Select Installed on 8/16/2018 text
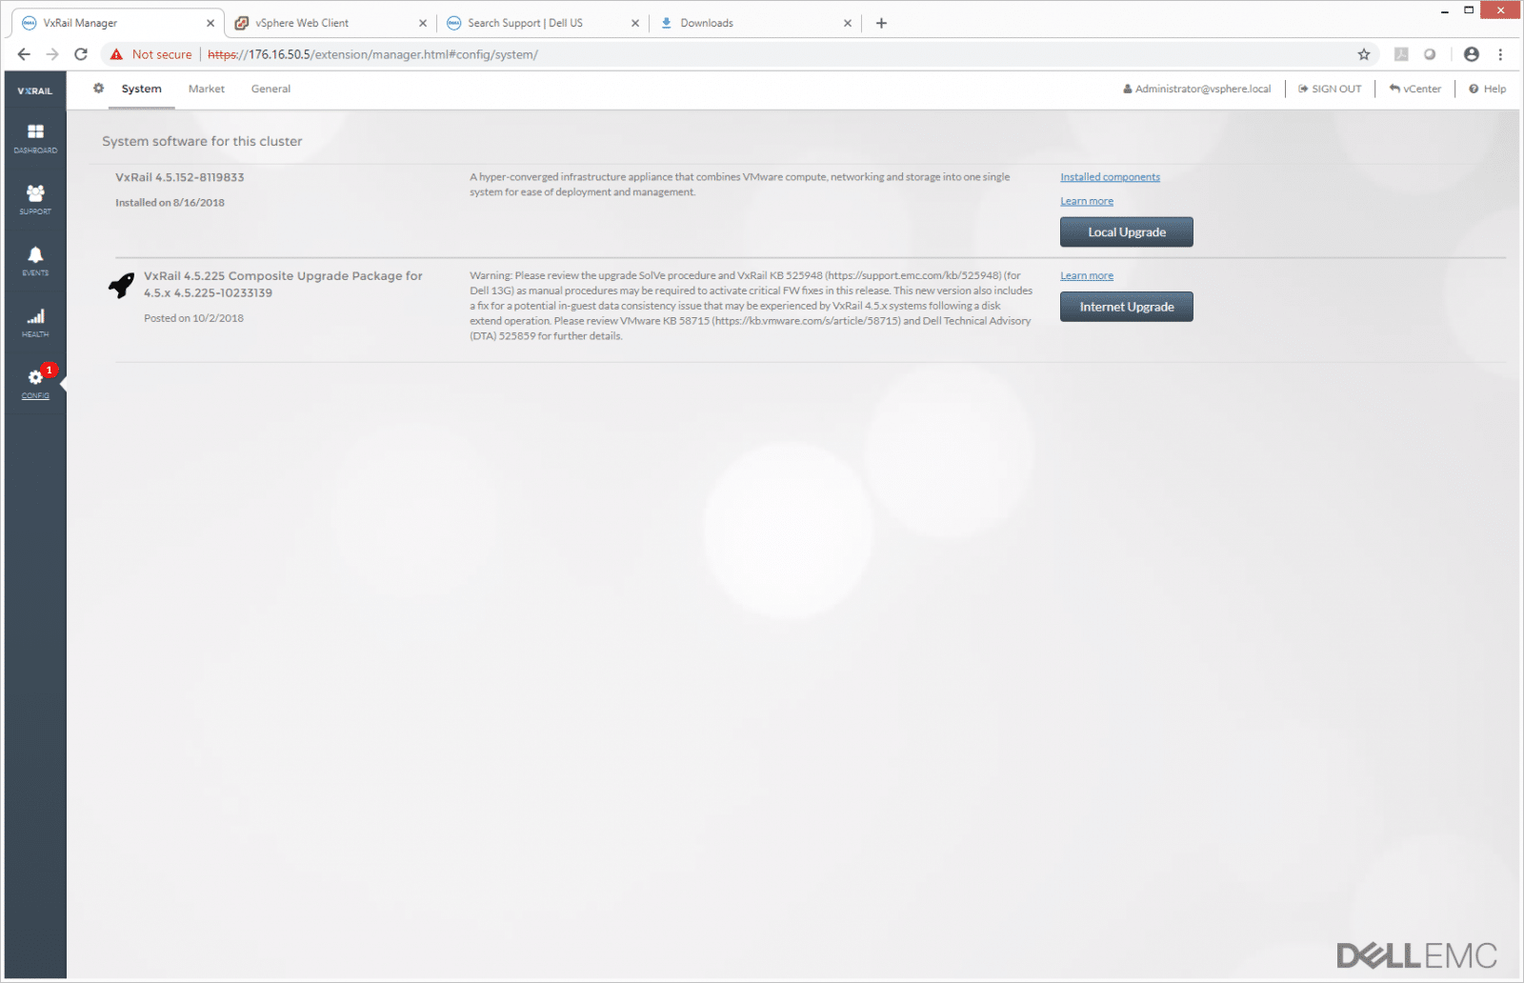1524x983 pixels. pos(170,202)
